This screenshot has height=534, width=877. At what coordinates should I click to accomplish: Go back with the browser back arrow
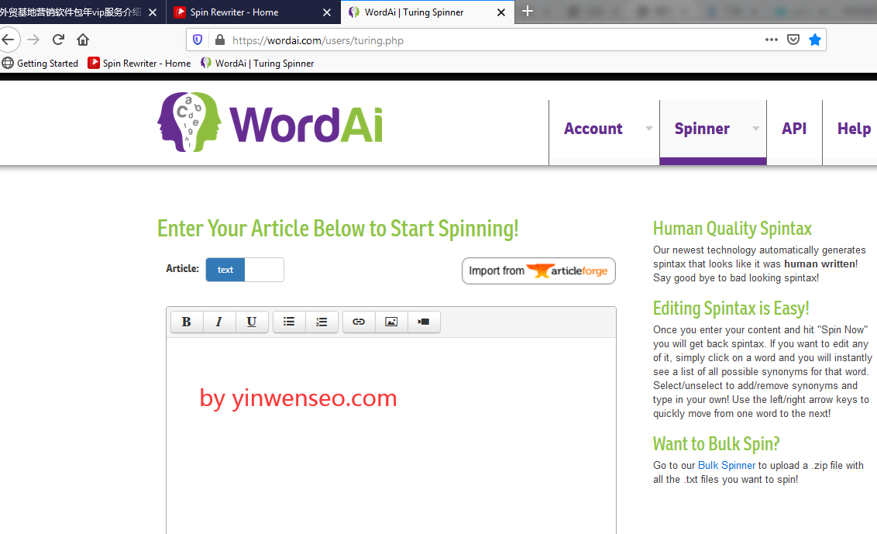pyautogui.click(x=8, y=40)
